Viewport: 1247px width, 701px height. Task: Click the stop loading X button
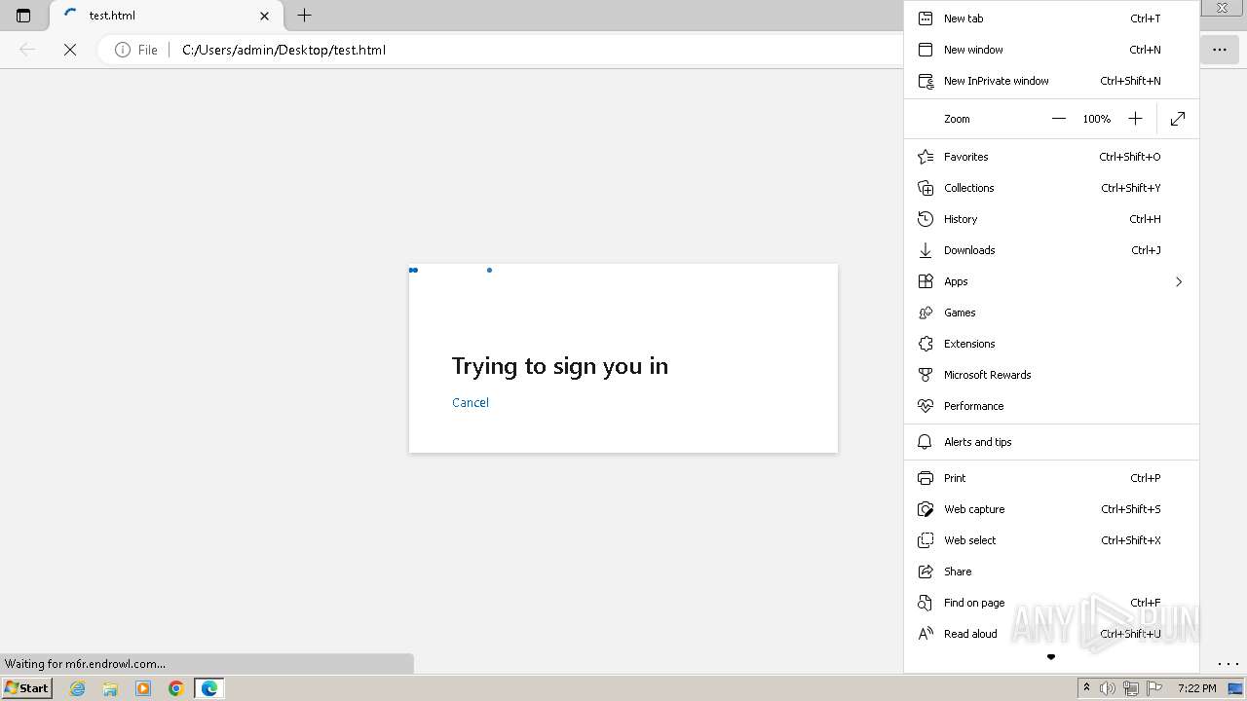(70, 50)
